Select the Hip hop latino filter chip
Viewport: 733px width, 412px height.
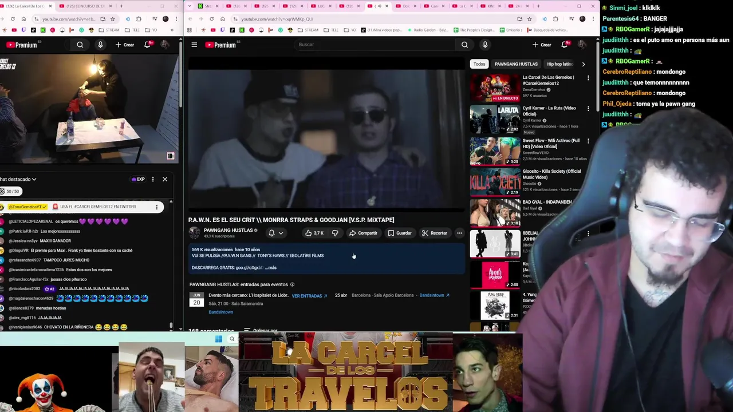559,64
